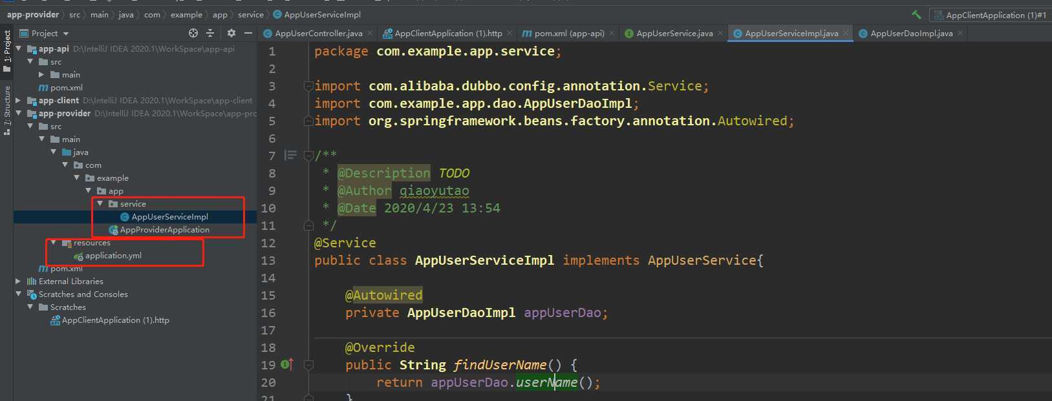The image size is (1052, 401).
Task: Click the java breadcrumb segment
Action: (126, 15)
